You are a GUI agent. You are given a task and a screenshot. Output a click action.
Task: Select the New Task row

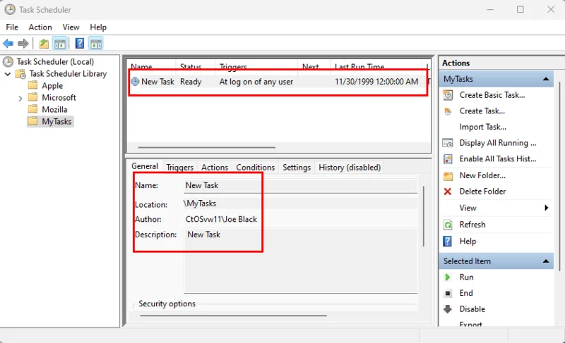(x=212, y=82)
